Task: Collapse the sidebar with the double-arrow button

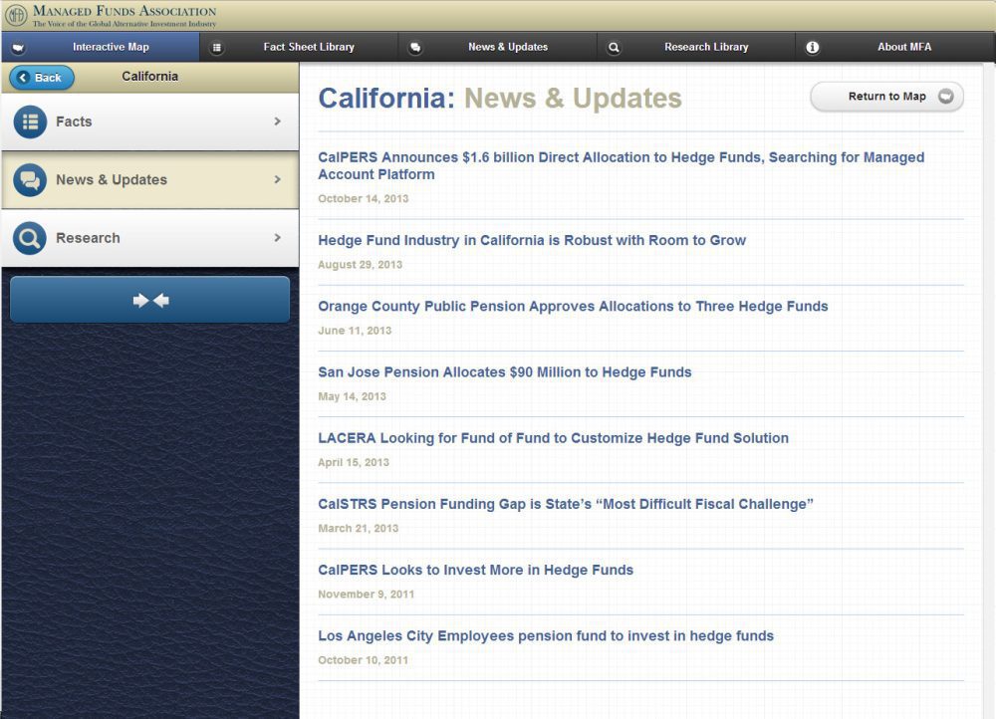Action: tap(150, 300)
